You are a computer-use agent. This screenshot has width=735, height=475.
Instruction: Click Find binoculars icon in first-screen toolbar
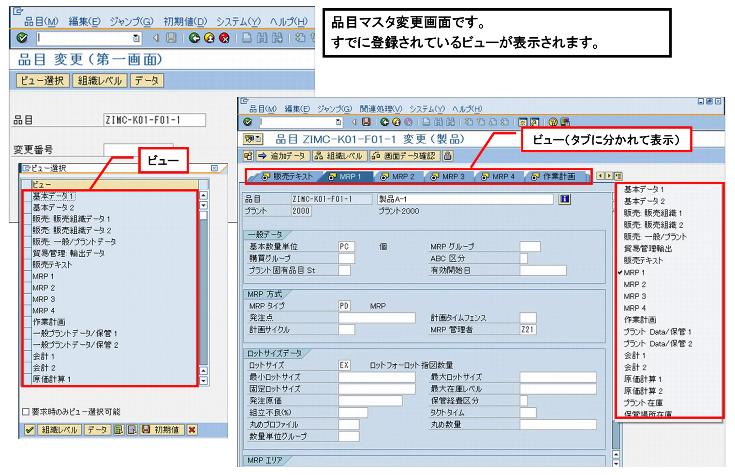pos(262,38)
